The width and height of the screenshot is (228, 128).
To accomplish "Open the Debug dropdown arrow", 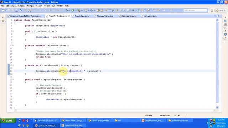I will coord(69,10).
